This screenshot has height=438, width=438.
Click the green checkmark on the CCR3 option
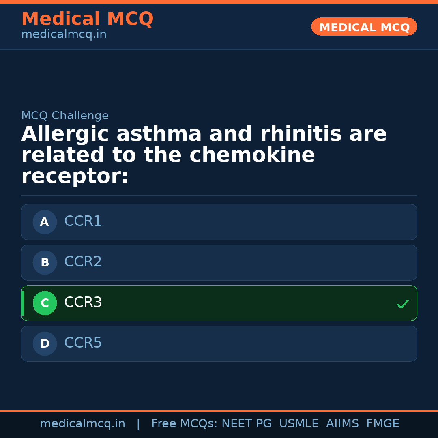[x=402, y=304]
